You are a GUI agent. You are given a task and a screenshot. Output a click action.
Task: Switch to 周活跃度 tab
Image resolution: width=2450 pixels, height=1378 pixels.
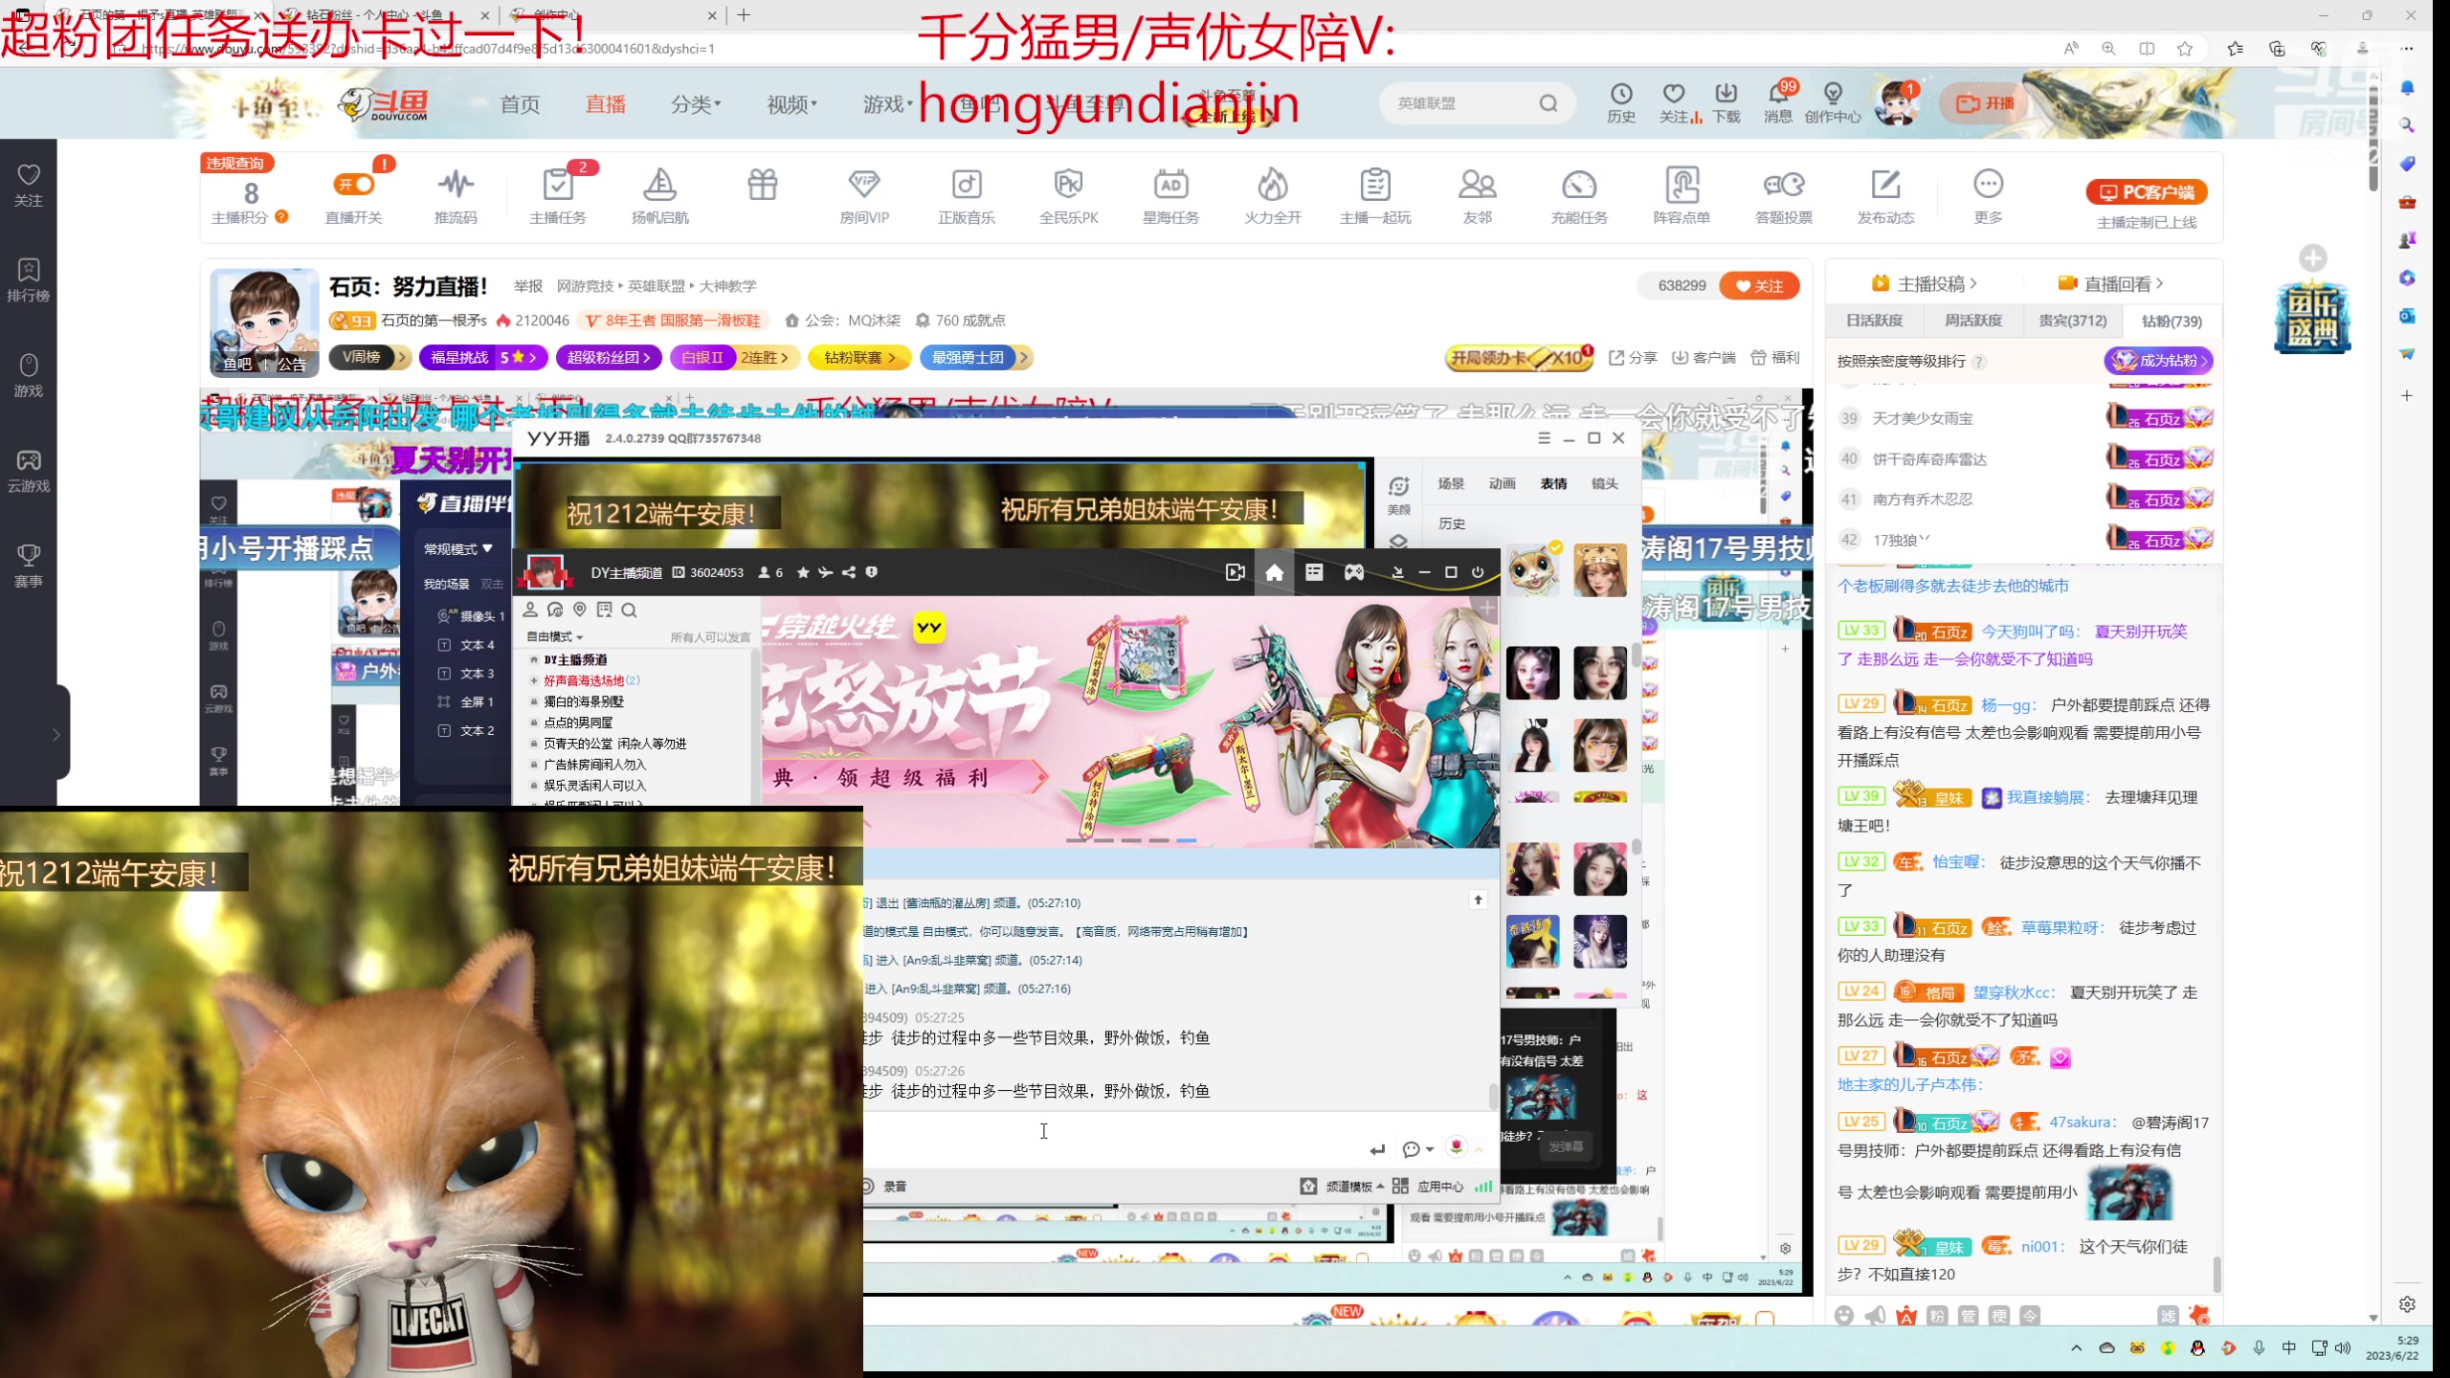[x=1972, y=321]
